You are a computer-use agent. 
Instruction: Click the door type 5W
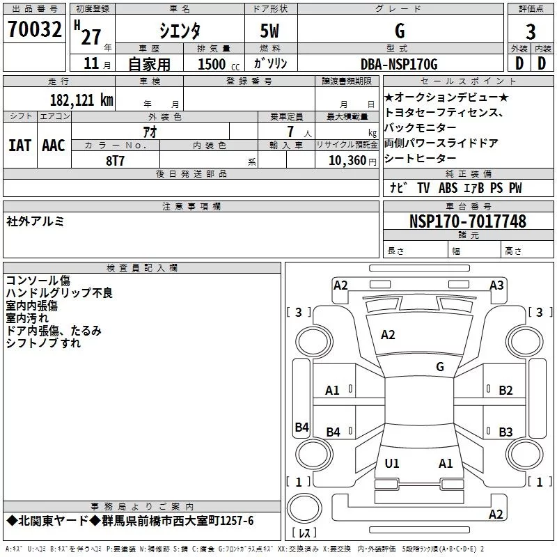click(x=269, y=31)
